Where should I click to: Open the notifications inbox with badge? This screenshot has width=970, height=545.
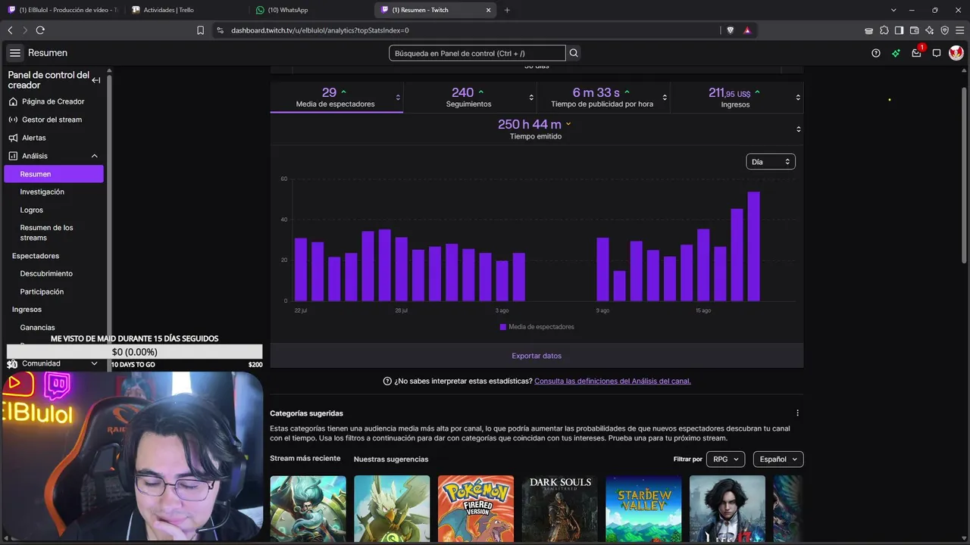[x=917, y=52]
